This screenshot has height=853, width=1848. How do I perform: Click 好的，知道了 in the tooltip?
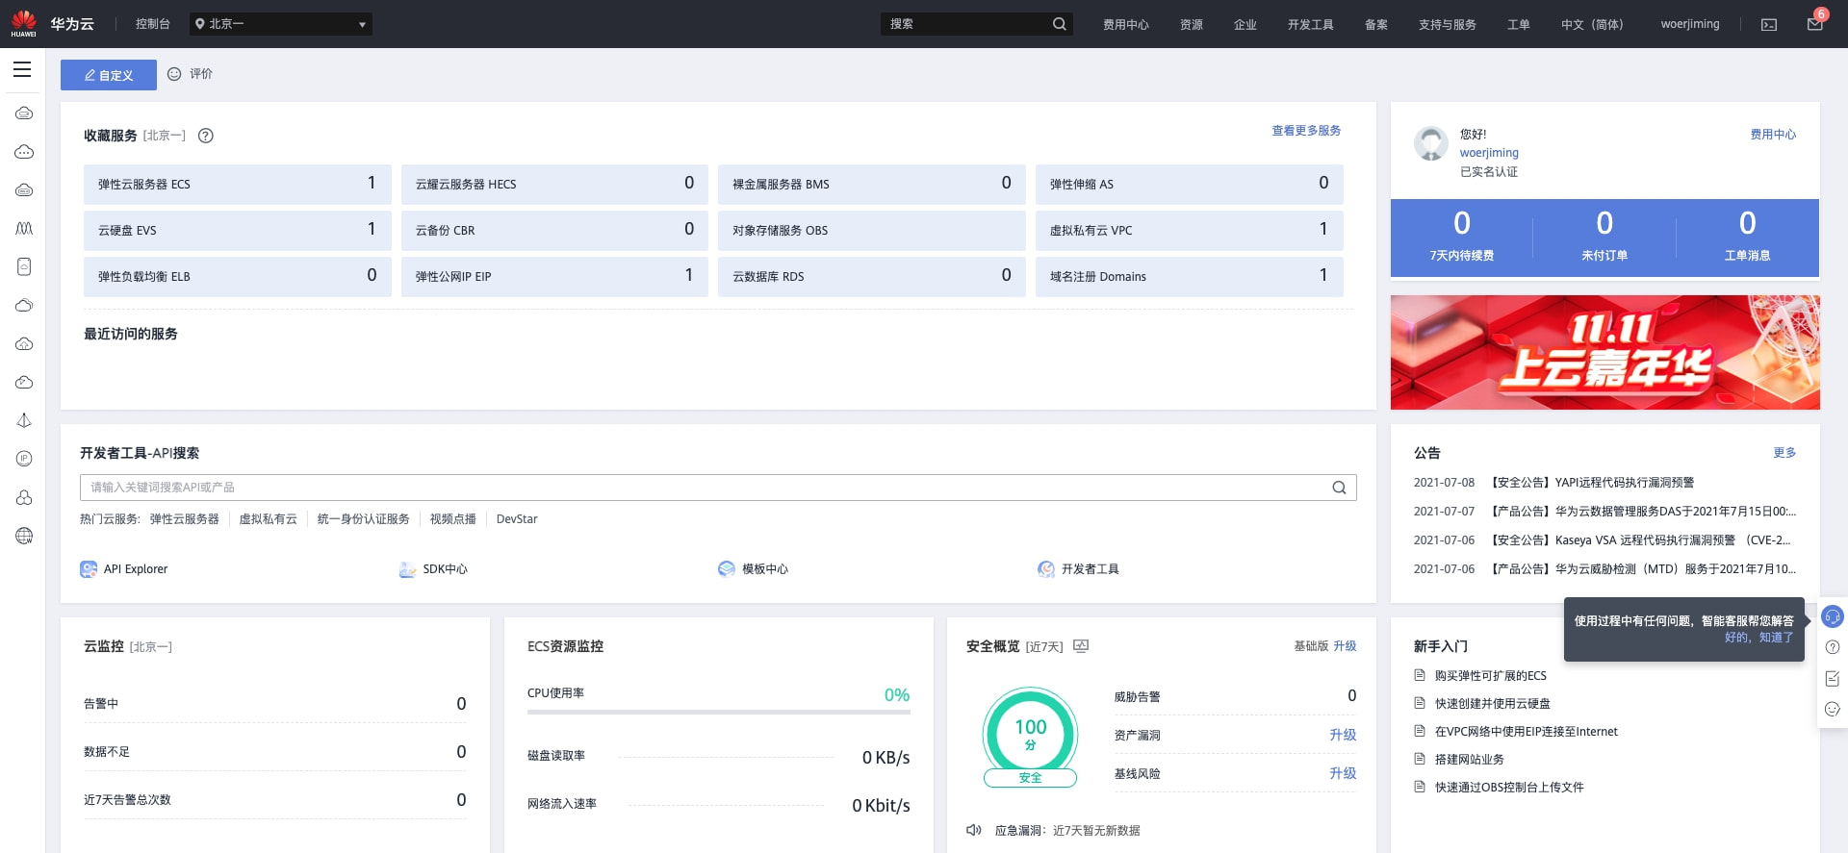point(1758,638)
